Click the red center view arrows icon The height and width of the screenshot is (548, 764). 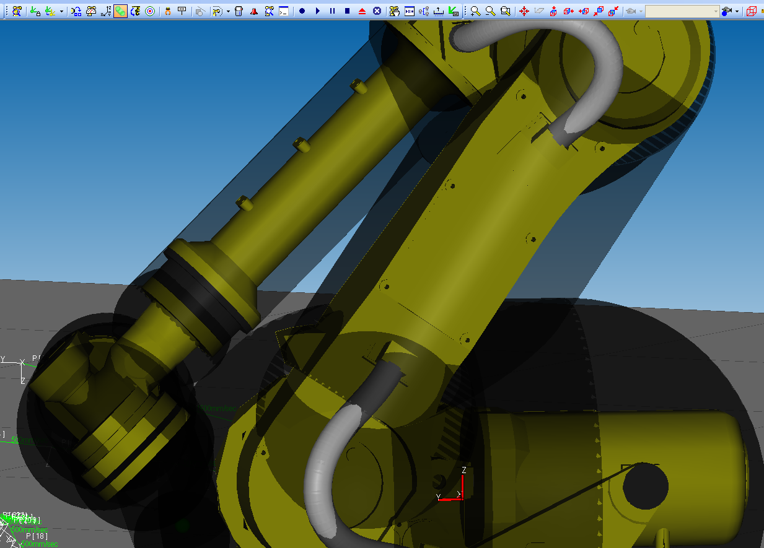click(x=524, y=11)
